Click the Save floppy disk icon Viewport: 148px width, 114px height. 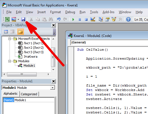(23, 19)
